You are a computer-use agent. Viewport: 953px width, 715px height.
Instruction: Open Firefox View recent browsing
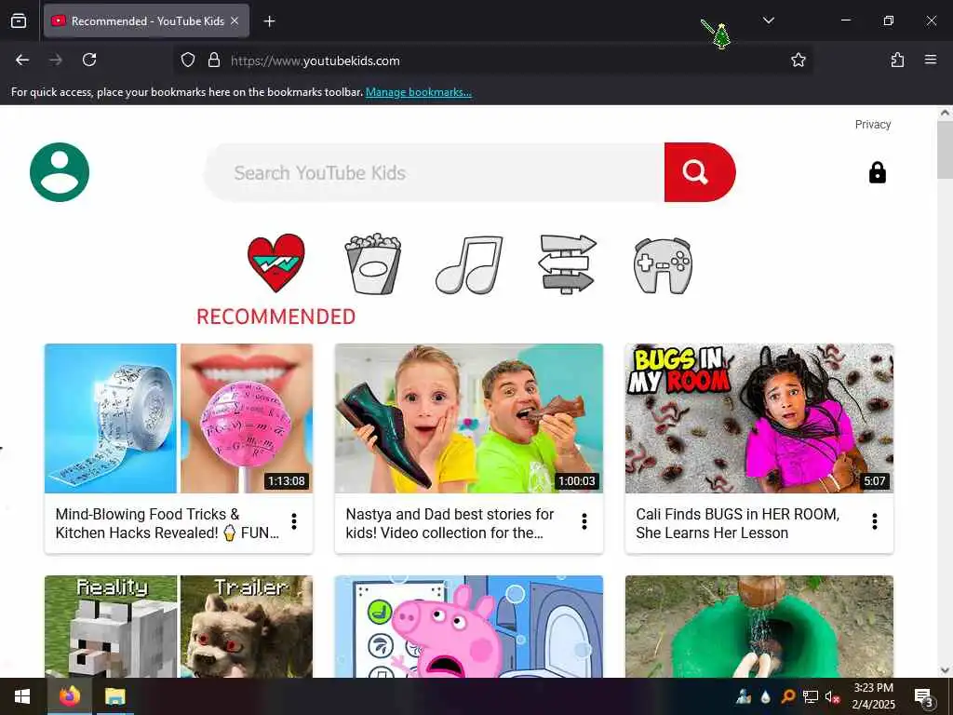(x=19, y=20)
